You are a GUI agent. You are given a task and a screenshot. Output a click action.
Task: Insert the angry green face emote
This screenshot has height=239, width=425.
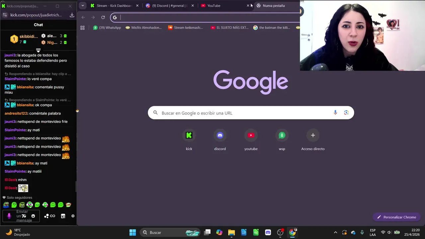click(x=22, y=205)
